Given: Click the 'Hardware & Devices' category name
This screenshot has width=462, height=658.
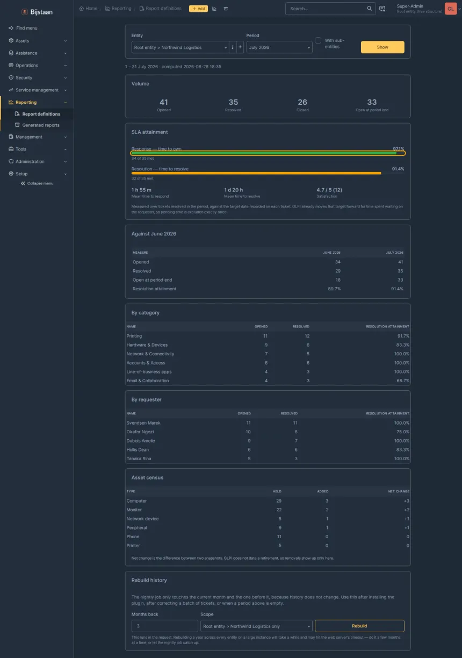Looking at the screenshot, I should pyautogui.click(x=147, y=345).
